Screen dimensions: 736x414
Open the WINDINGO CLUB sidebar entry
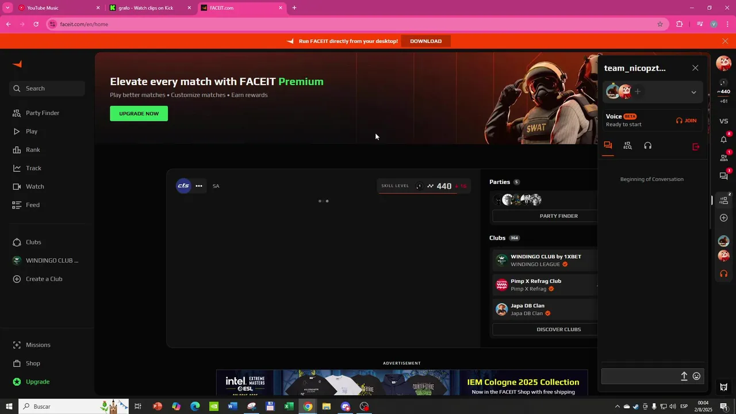[x=45, y=260]
